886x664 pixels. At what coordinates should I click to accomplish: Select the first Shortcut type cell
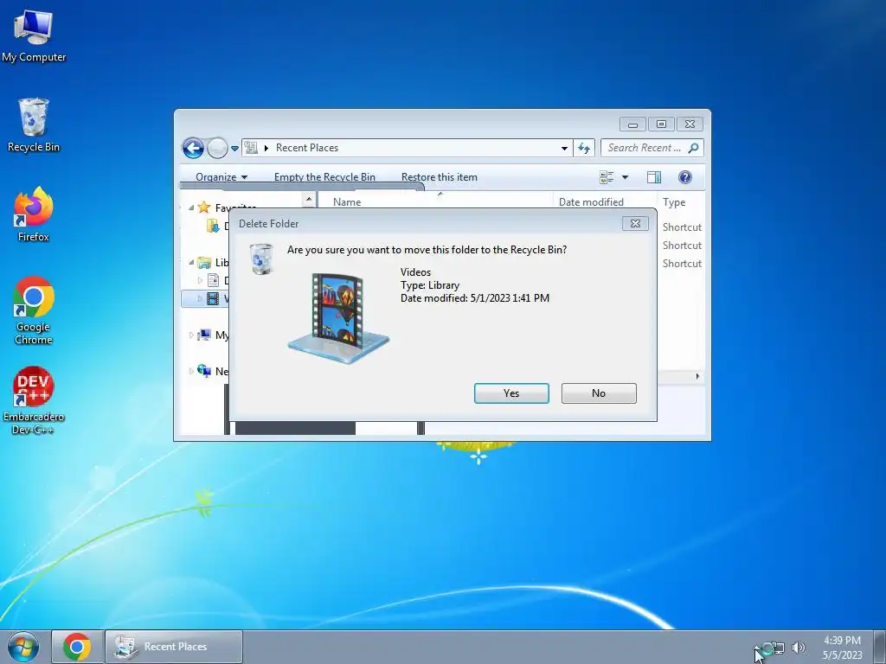pos(682,227)
